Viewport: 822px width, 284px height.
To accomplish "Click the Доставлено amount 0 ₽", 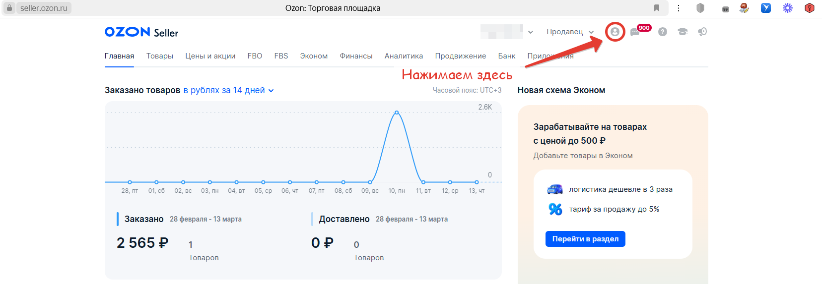I will [x=322, y=243].
